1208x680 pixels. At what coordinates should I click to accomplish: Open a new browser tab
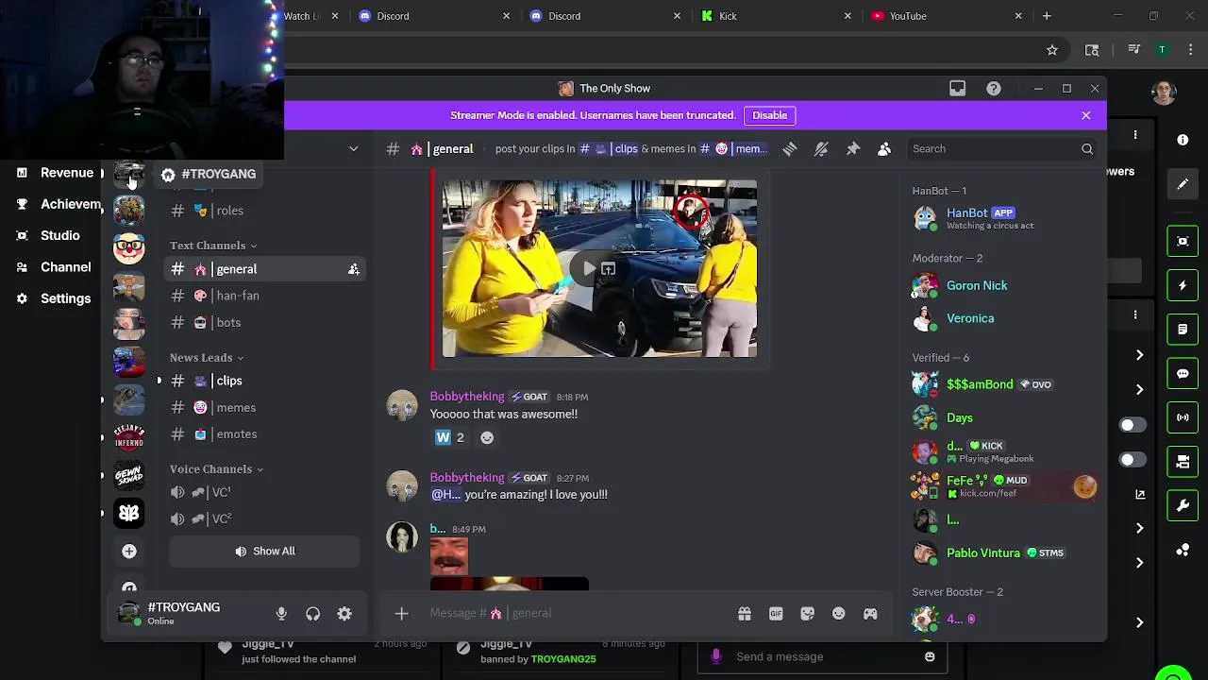pos(1047,16)
